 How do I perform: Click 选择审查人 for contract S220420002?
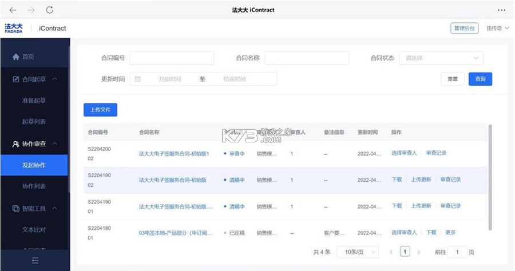click(x=404, y=153)
